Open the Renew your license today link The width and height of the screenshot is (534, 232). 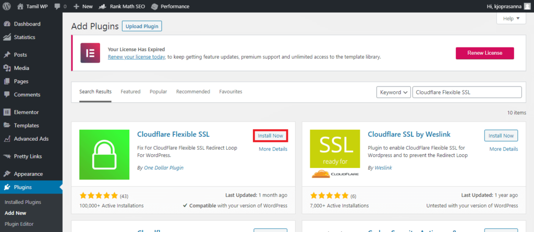[x=137, y=57]
